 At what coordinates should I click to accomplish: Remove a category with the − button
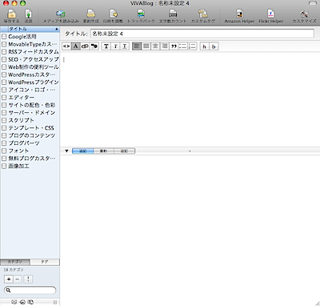(18, 279)
